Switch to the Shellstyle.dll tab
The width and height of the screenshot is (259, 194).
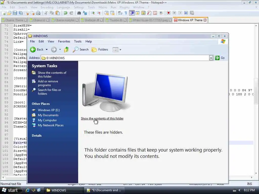coord(92,20)
